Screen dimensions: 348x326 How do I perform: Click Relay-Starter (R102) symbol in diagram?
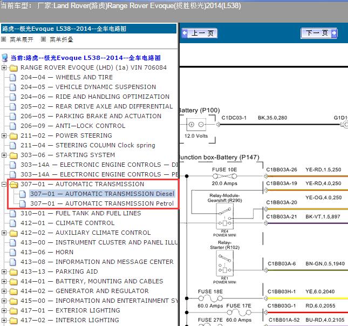[224, 263]
